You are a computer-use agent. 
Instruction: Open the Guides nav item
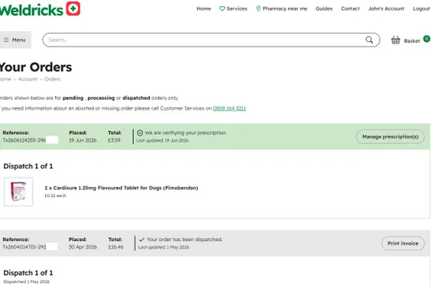(x=324, y=9)
